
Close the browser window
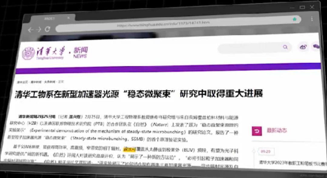coord(312,7)
